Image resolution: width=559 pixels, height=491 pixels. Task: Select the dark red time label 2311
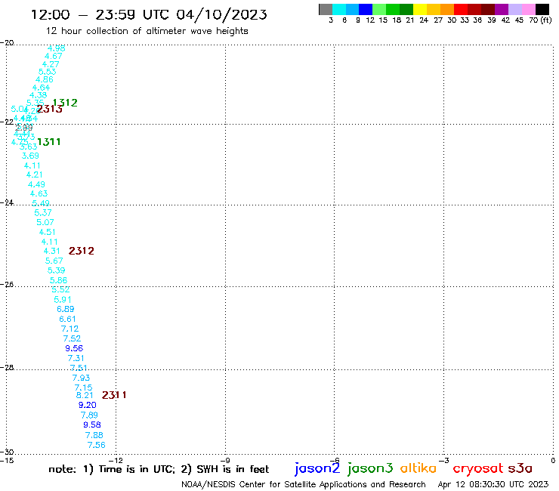(x=114, y=395)
